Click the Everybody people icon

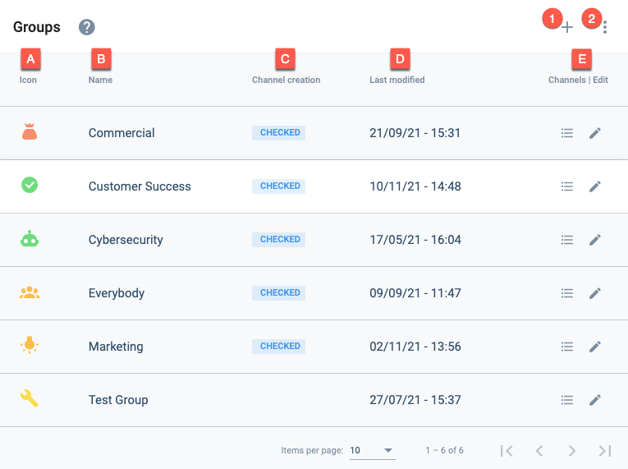[x=30, y=292]
